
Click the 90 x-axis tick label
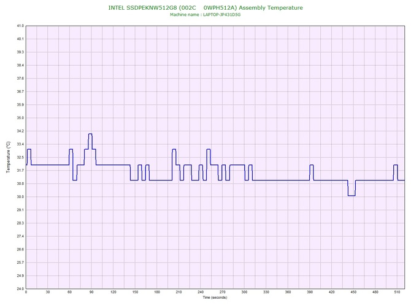[x=91, y=292]
